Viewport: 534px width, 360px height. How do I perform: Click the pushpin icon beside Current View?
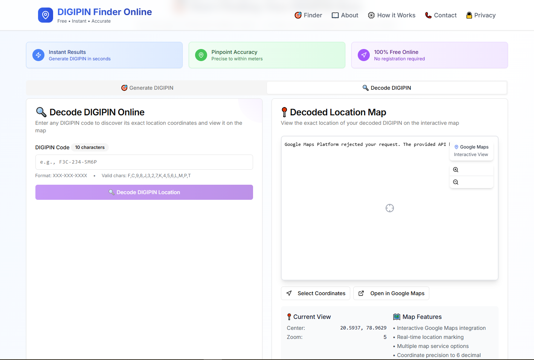pos(289,317)
